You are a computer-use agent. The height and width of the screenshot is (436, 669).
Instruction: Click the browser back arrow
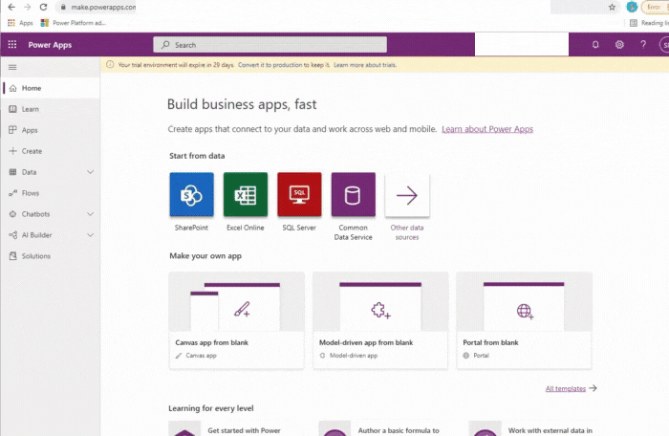(x=11, y=8)
